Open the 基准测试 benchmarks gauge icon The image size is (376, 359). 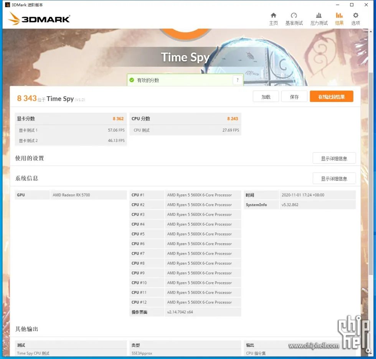294,16
